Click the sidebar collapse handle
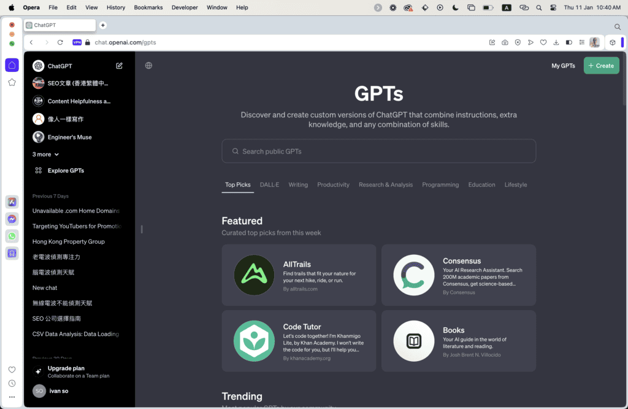 point(142,229)
